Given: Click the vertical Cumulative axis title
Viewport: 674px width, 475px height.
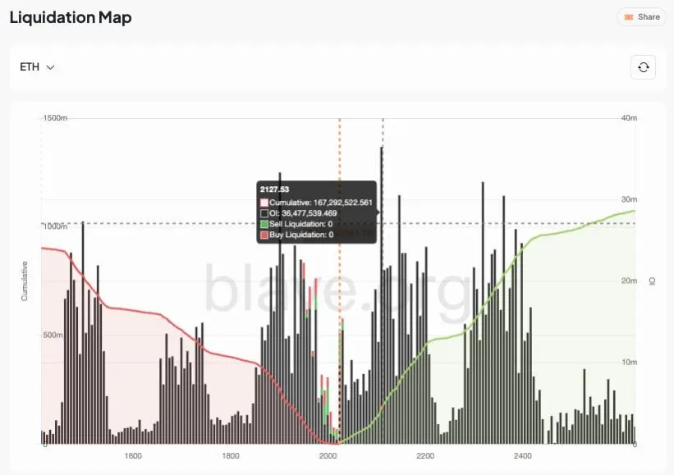Looking at the screenshot, I should tap(25, 281).
